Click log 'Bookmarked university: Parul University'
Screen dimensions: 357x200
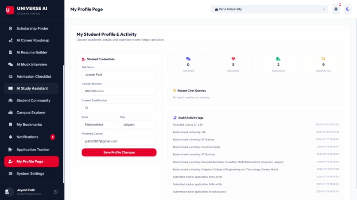(x=197, y=147)
